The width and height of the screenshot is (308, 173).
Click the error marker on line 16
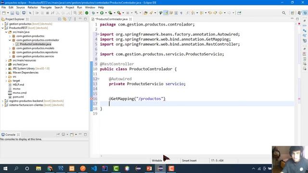click(x=91, y=99)
